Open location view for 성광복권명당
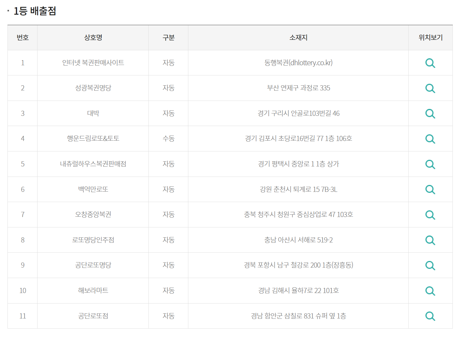This screenshot has height=340, width=460. [x=430, y=88]
